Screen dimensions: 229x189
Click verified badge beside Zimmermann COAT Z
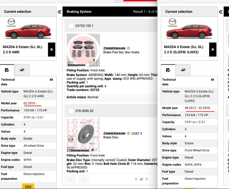[x=129, y=133]
